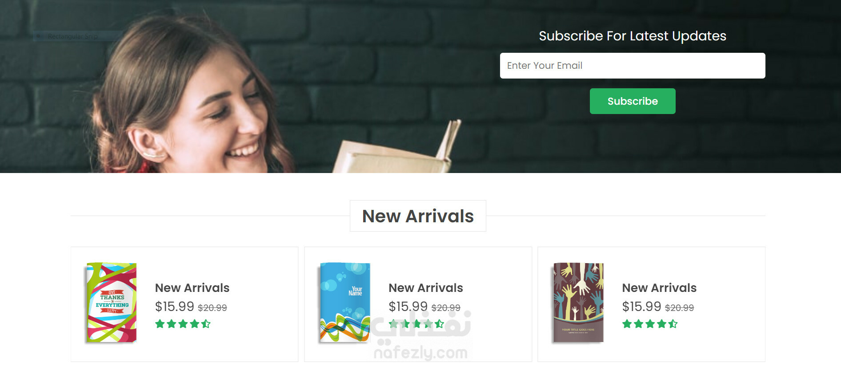Image resolution: width=841 pixels, height=370 pixels.
Task: Click the half star of first product rating
Action: pyautogui.click(x=206, y=324)
